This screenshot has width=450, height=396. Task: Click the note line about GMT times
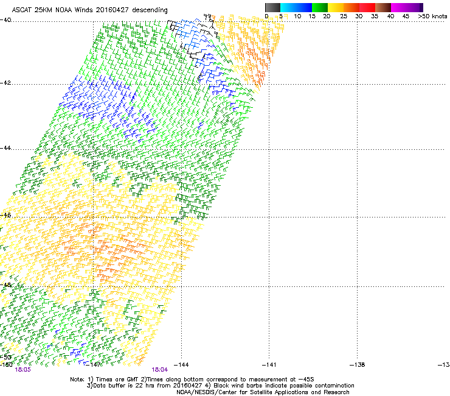click(192, 380)
